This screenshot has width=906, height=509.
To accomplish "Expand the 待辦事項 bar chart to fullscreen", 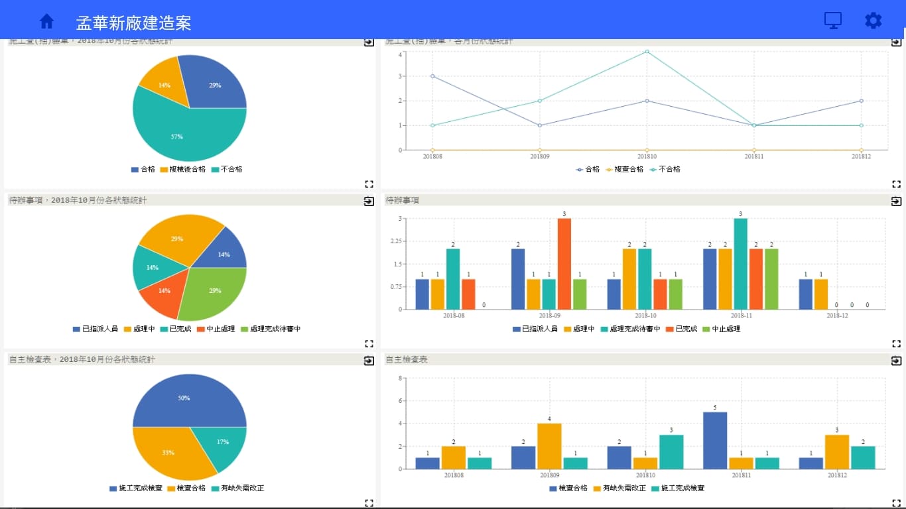I will (x=896, y=343).
